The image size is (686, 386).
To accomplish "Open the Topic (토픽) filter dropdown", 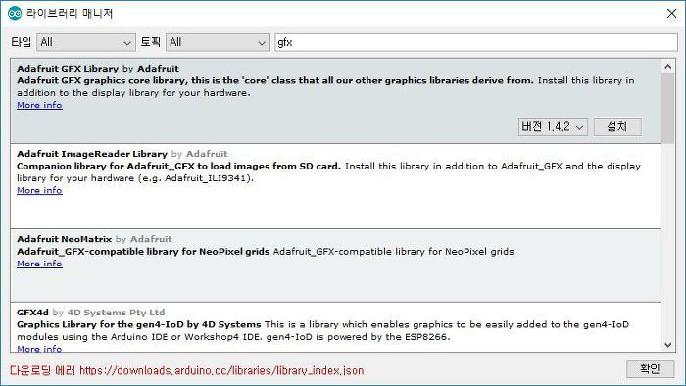I will pyautogui.click(x=218, y=42).
